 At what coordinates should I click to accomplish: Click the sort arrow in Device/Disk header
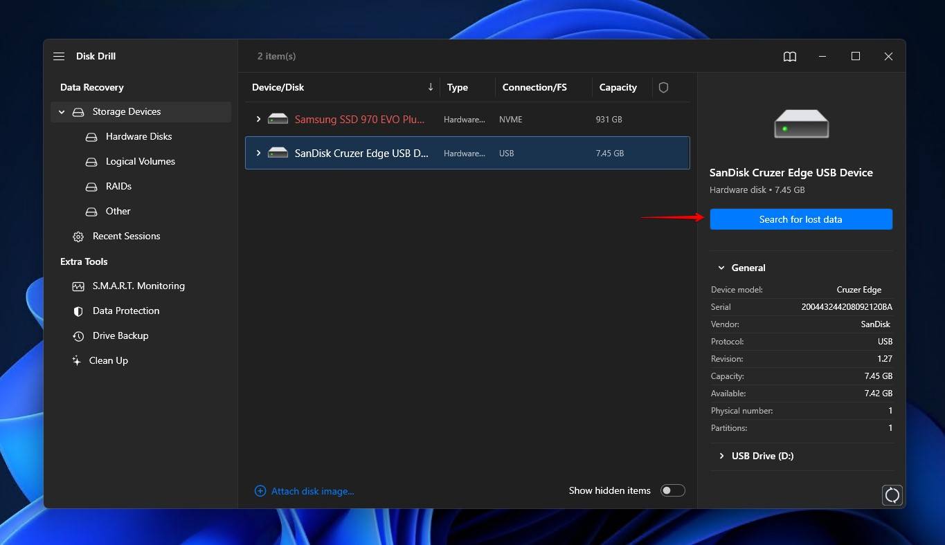coord(431,87)
